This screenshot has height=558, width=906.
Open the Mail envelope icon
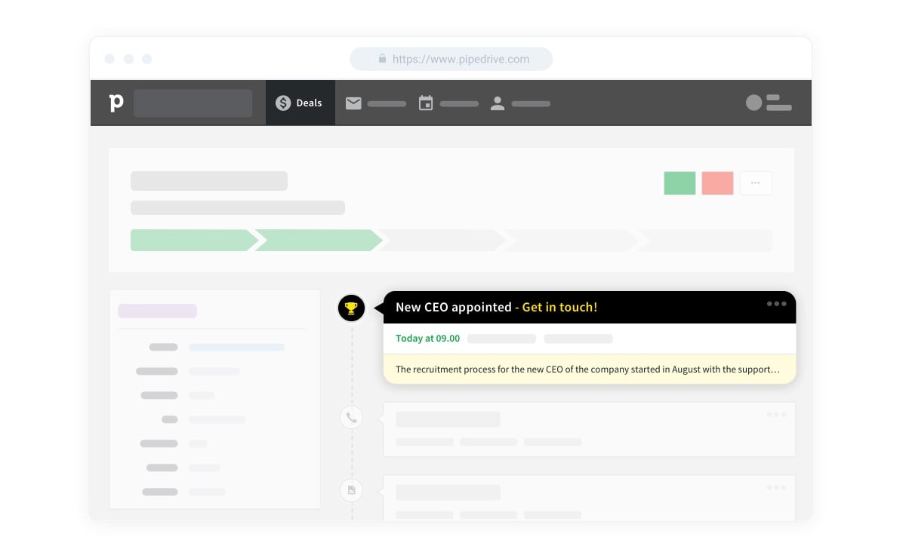353,103
